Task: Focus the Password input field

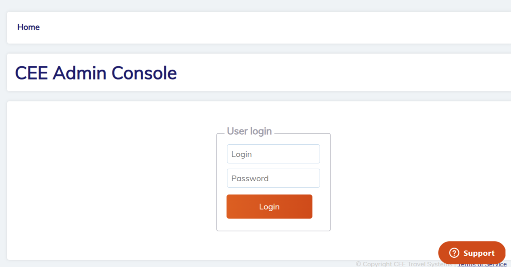Action: point(273,178)
